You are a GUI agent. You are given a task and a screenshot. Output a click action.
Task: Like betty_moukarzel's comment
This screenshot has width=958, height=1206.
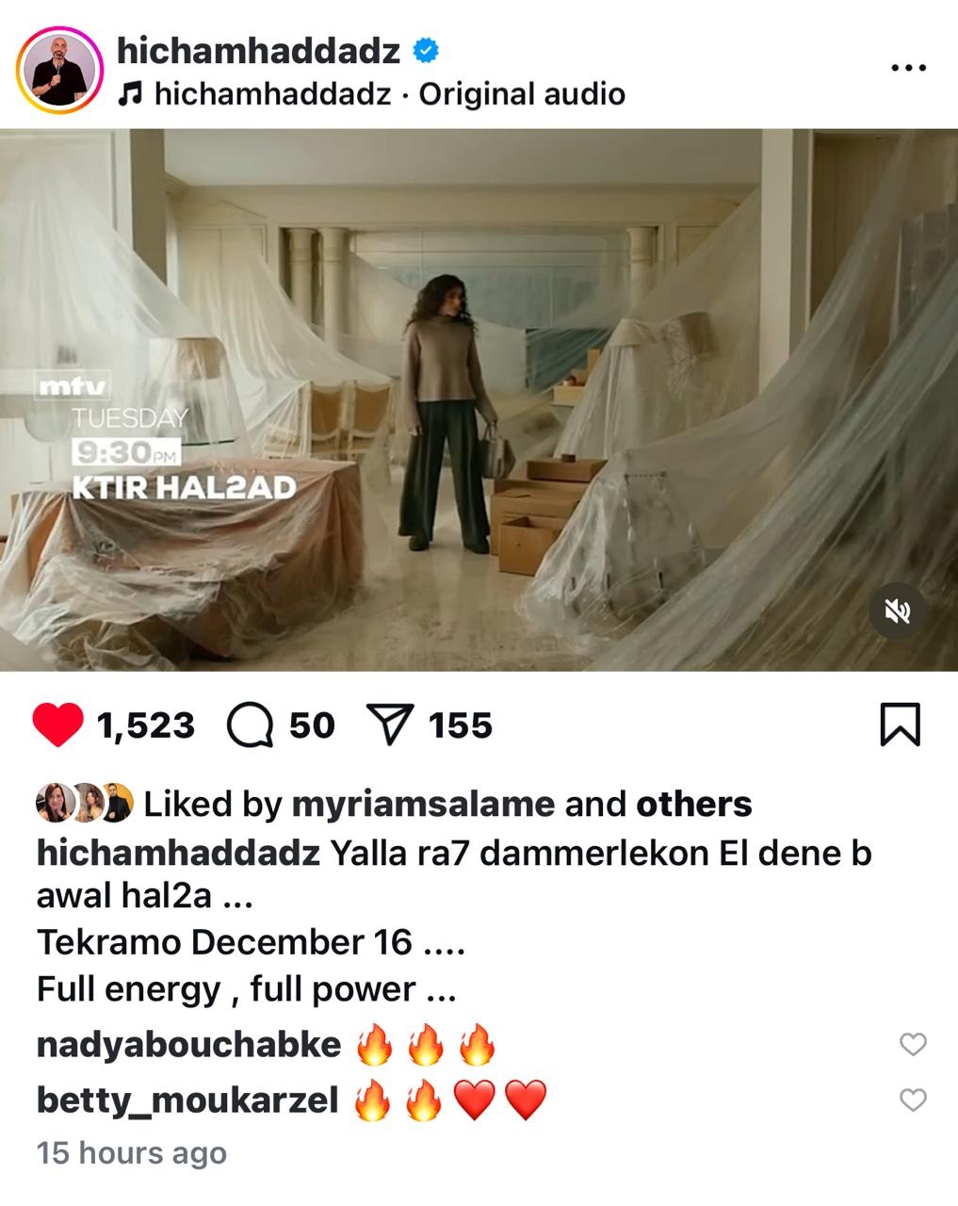[x=913, y=1100]
